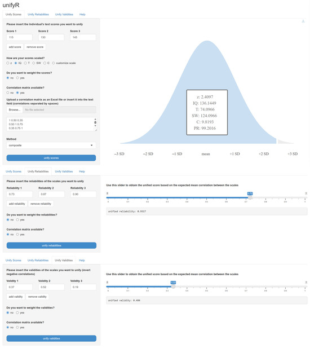310x348 pixels.
Task: Click the unified reliability slider handle
Action: tap(250, 197)
